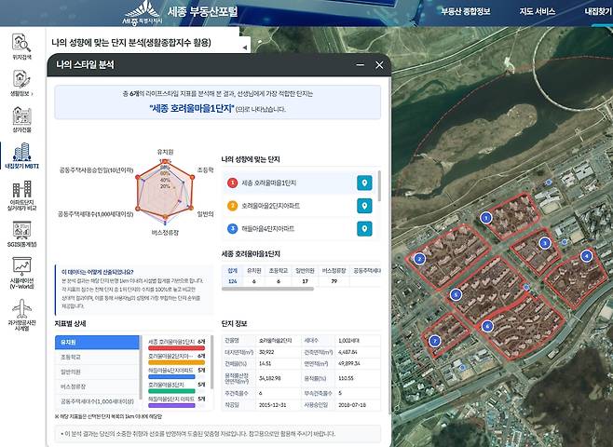Minimize the 나의 스타일 분석 panel

click(361, 65)
